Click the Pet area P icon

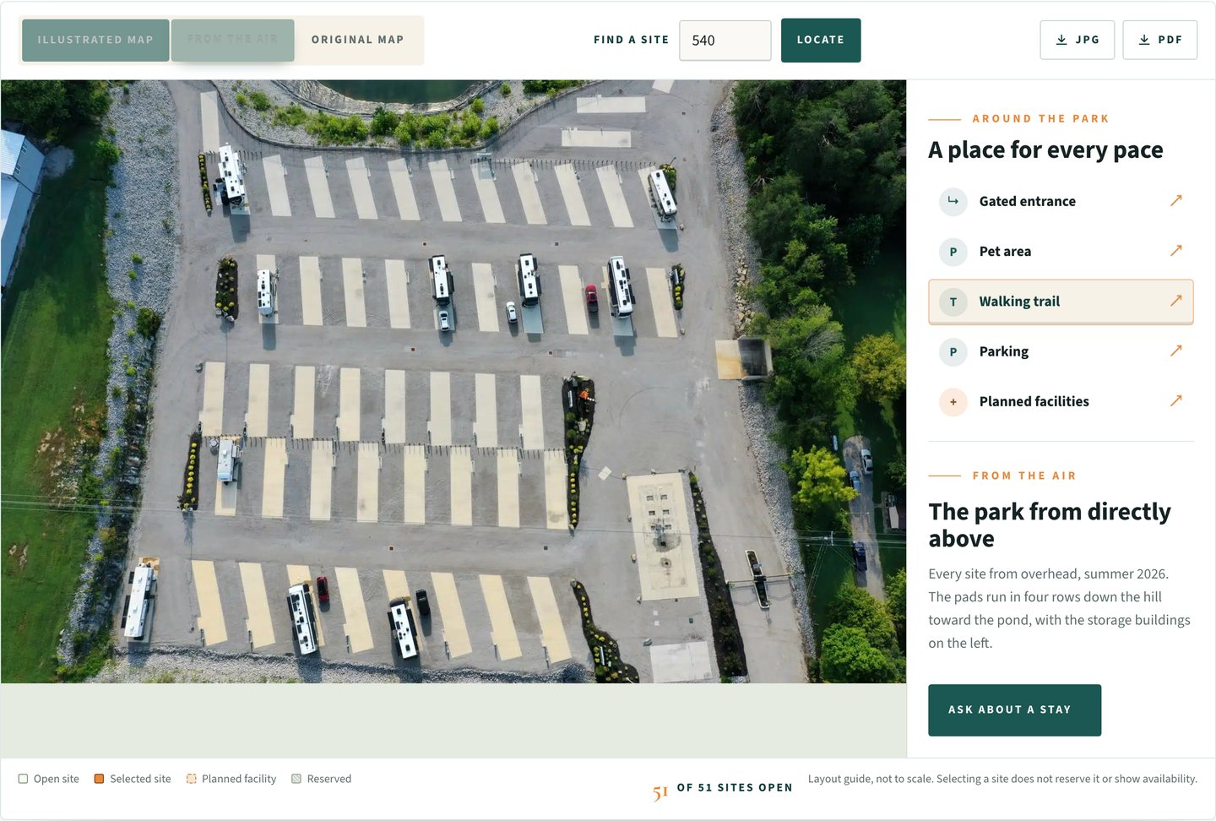click(x=953, y=252)
